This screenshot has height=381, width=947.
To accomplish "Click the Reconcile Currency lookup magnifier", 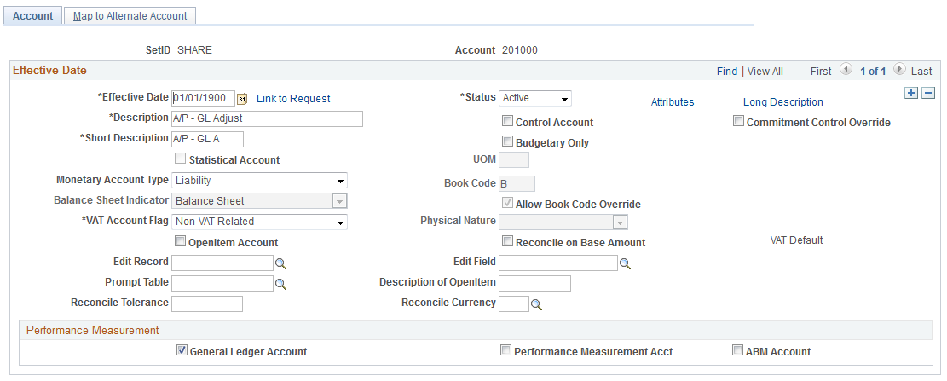I will (536, 305).
